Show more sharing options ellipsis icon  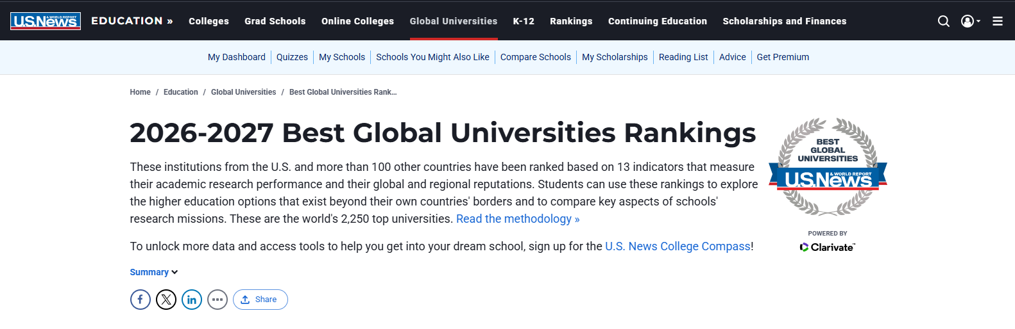[217, 300]
